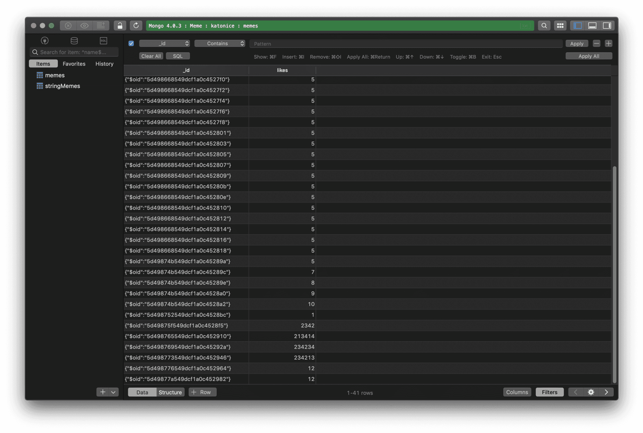Click the refresh icon in the toolbar
643x433 pixels.
click(x=136, y=25)
